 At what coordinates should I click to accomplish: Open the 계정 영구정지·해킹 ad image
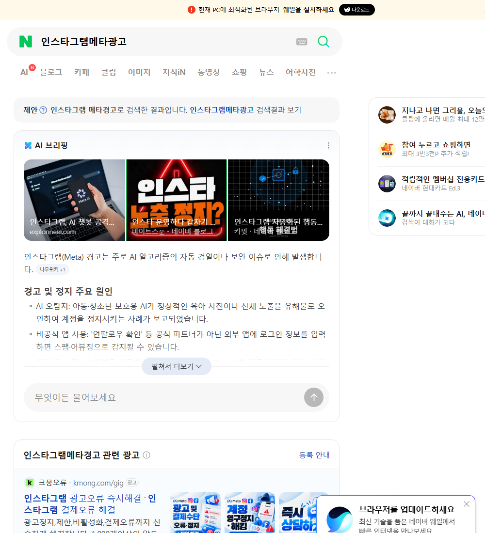point(249,513)
